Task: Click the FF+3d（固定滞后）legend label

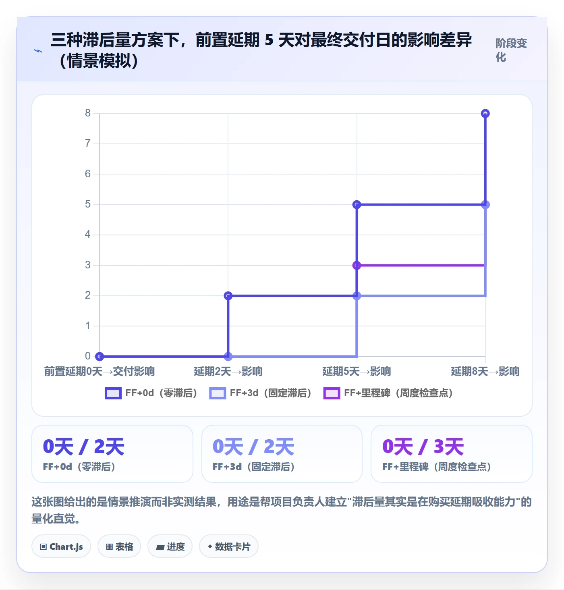Action: click(x=271, y=393)
